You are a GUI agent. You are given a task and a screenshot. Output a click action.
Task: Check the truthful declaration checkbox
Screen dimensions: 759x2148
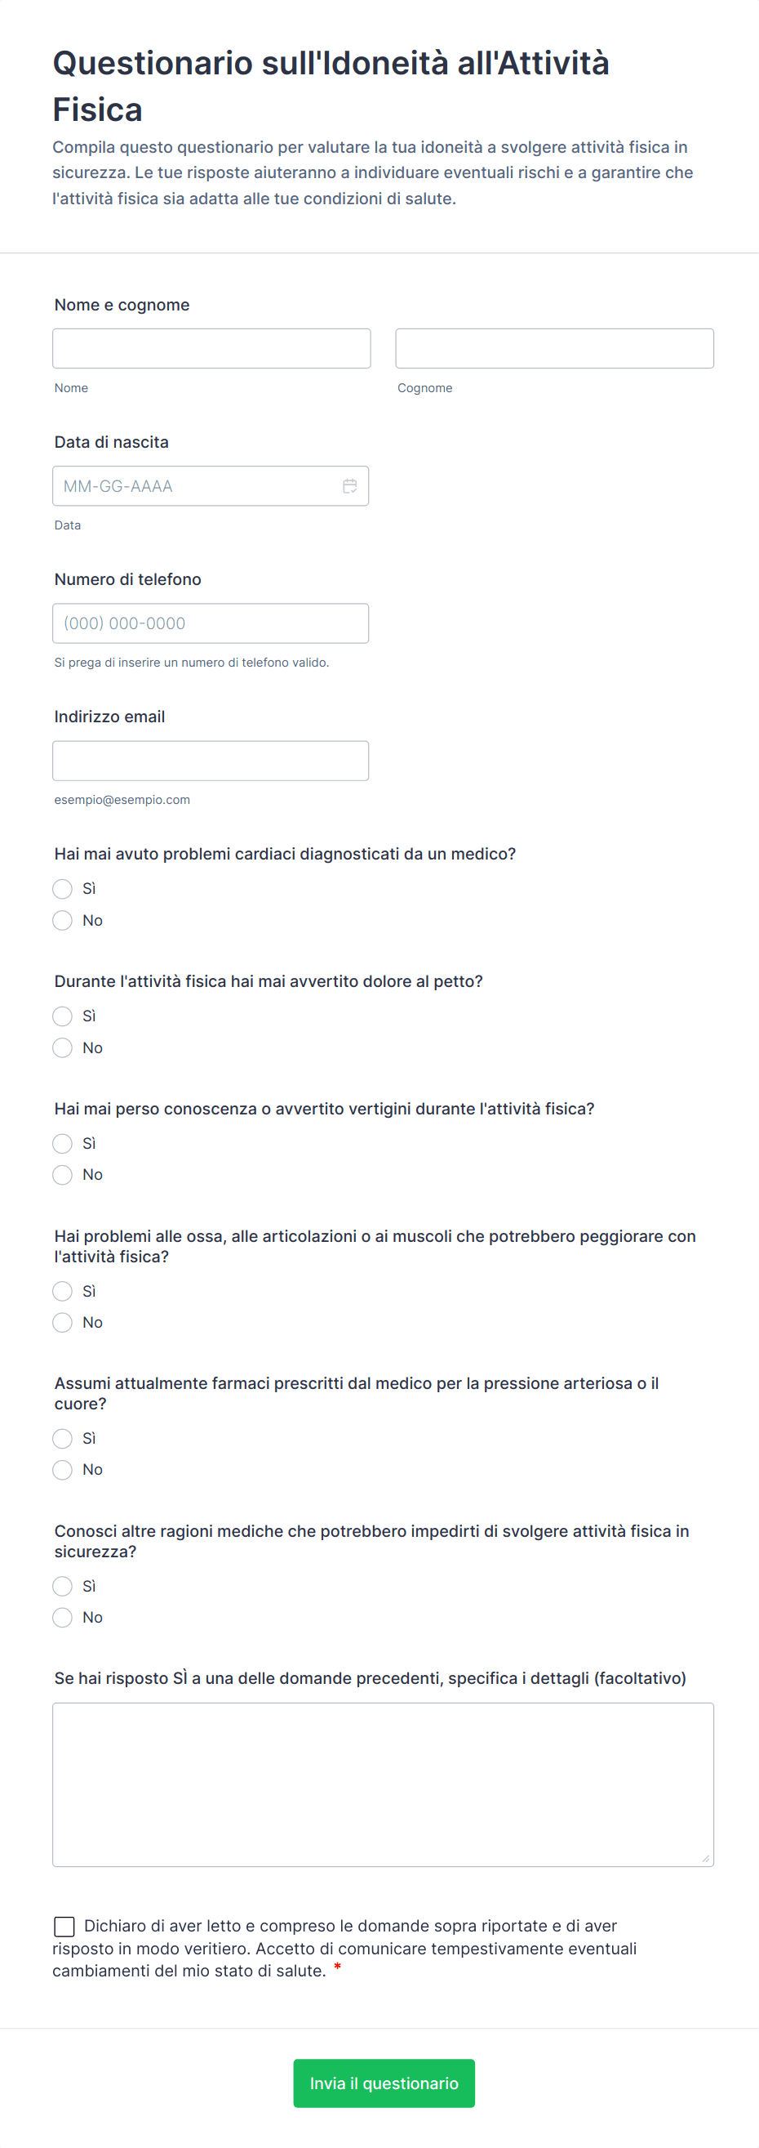click(64, 1927)
